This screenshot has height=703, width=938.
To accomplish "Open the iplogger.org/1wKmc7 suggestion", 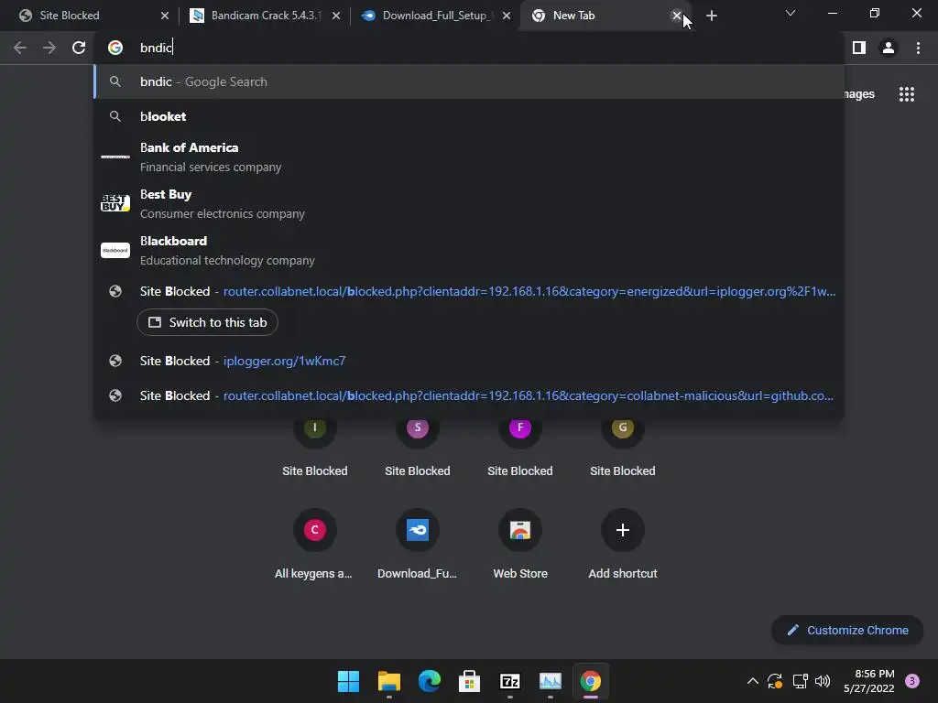I will (469, 361).
